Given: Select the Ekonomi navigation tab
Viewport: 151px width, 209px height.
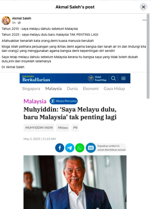Looking at the screenshot, I should coord(91,89).
